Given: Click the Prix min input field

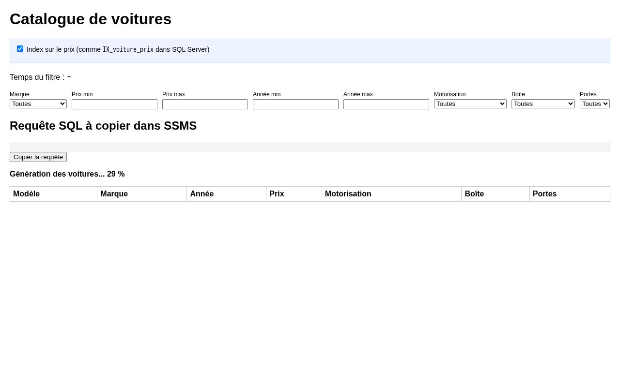Looking at the screenshot, I should (x=114, y=104).
